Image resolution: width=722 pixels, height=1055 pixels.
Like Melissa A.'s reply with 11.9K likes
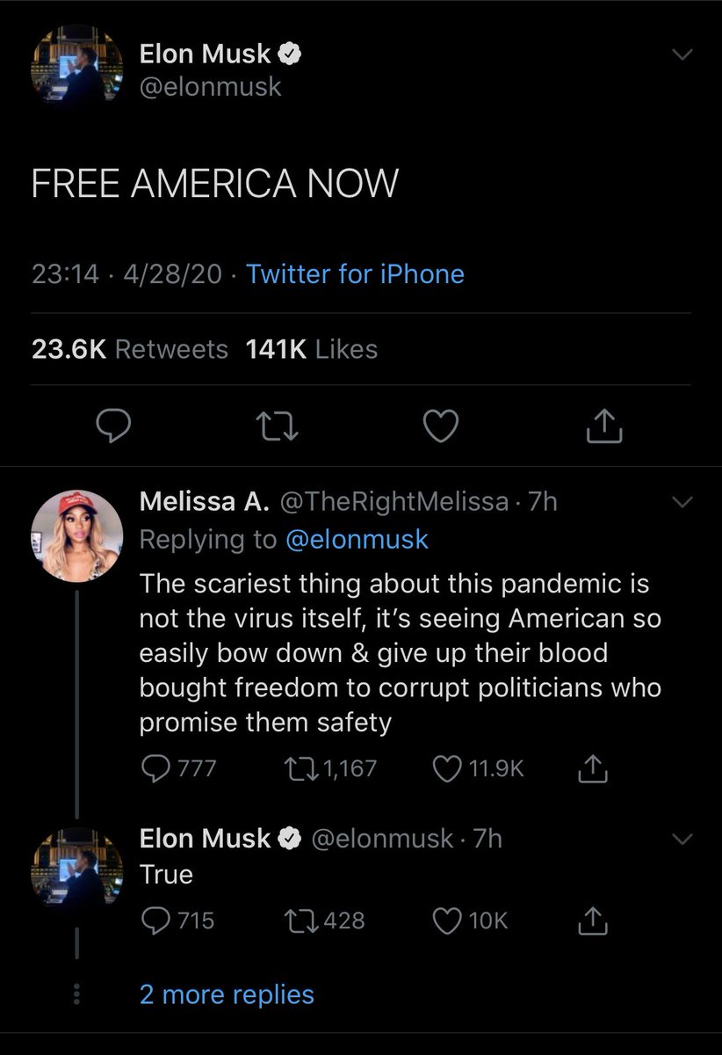[448, 769]
